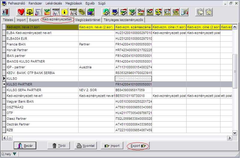Click the Nyomtat print button
This screenshot has width=240, height=158.
coord(85,145)
